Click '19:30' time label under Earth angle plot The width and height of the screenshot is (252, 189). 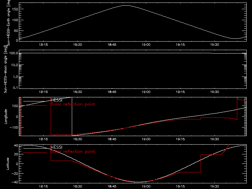215,45
